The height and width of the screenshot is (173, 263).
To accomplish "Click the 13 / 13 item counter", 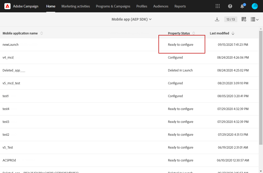I will (231, 19).
